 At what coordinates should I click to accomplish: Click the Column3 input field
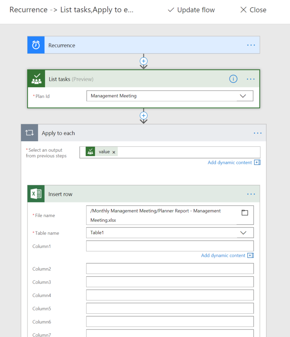(170, 282)
